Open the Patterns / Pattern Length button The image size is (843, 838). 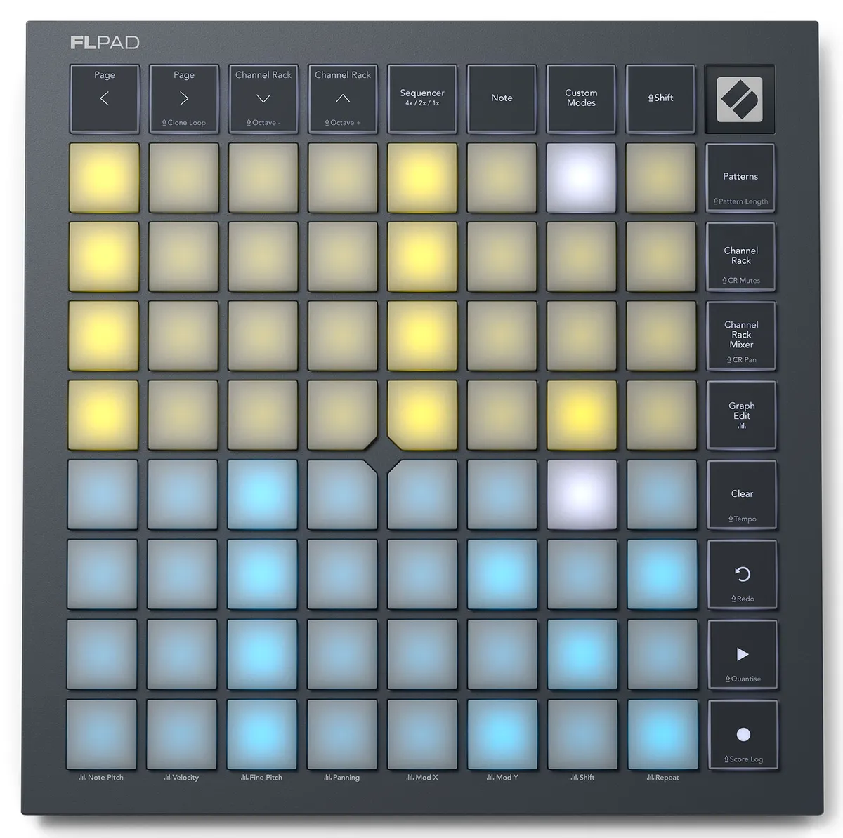pyautogui.click(x=740, y=178)
